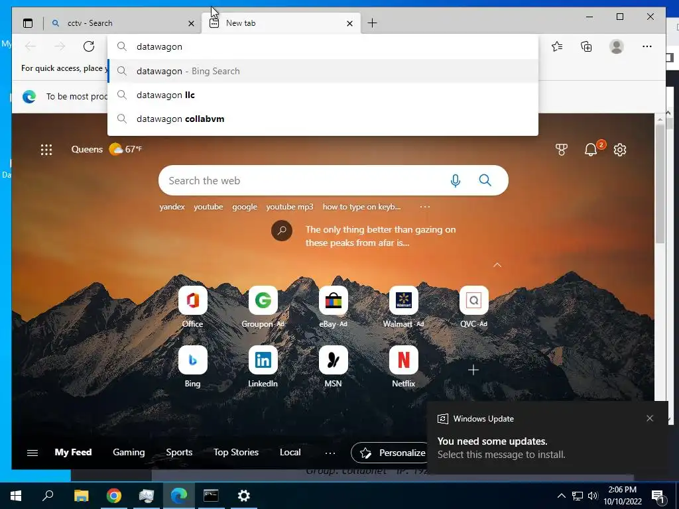Close the cctv - Search tab
Image resolution: width=679 pixels, height=509 pixels.
click(x=191, y=23)
